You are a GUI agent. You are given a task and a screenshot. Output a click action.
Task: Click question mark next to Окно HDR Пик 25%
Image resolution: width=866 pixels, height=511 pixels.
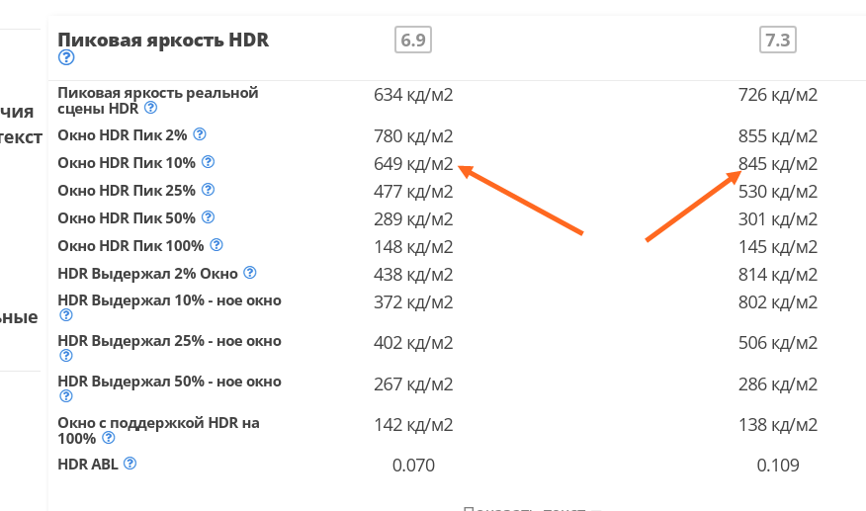pyautogui.click(x=208, y=189)
